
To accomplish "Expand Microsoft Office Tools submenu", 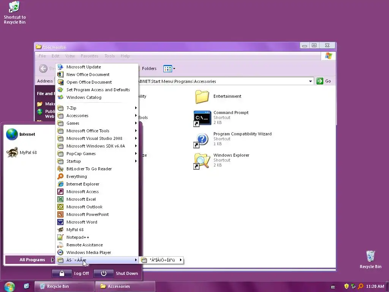I will click(97, 131).
